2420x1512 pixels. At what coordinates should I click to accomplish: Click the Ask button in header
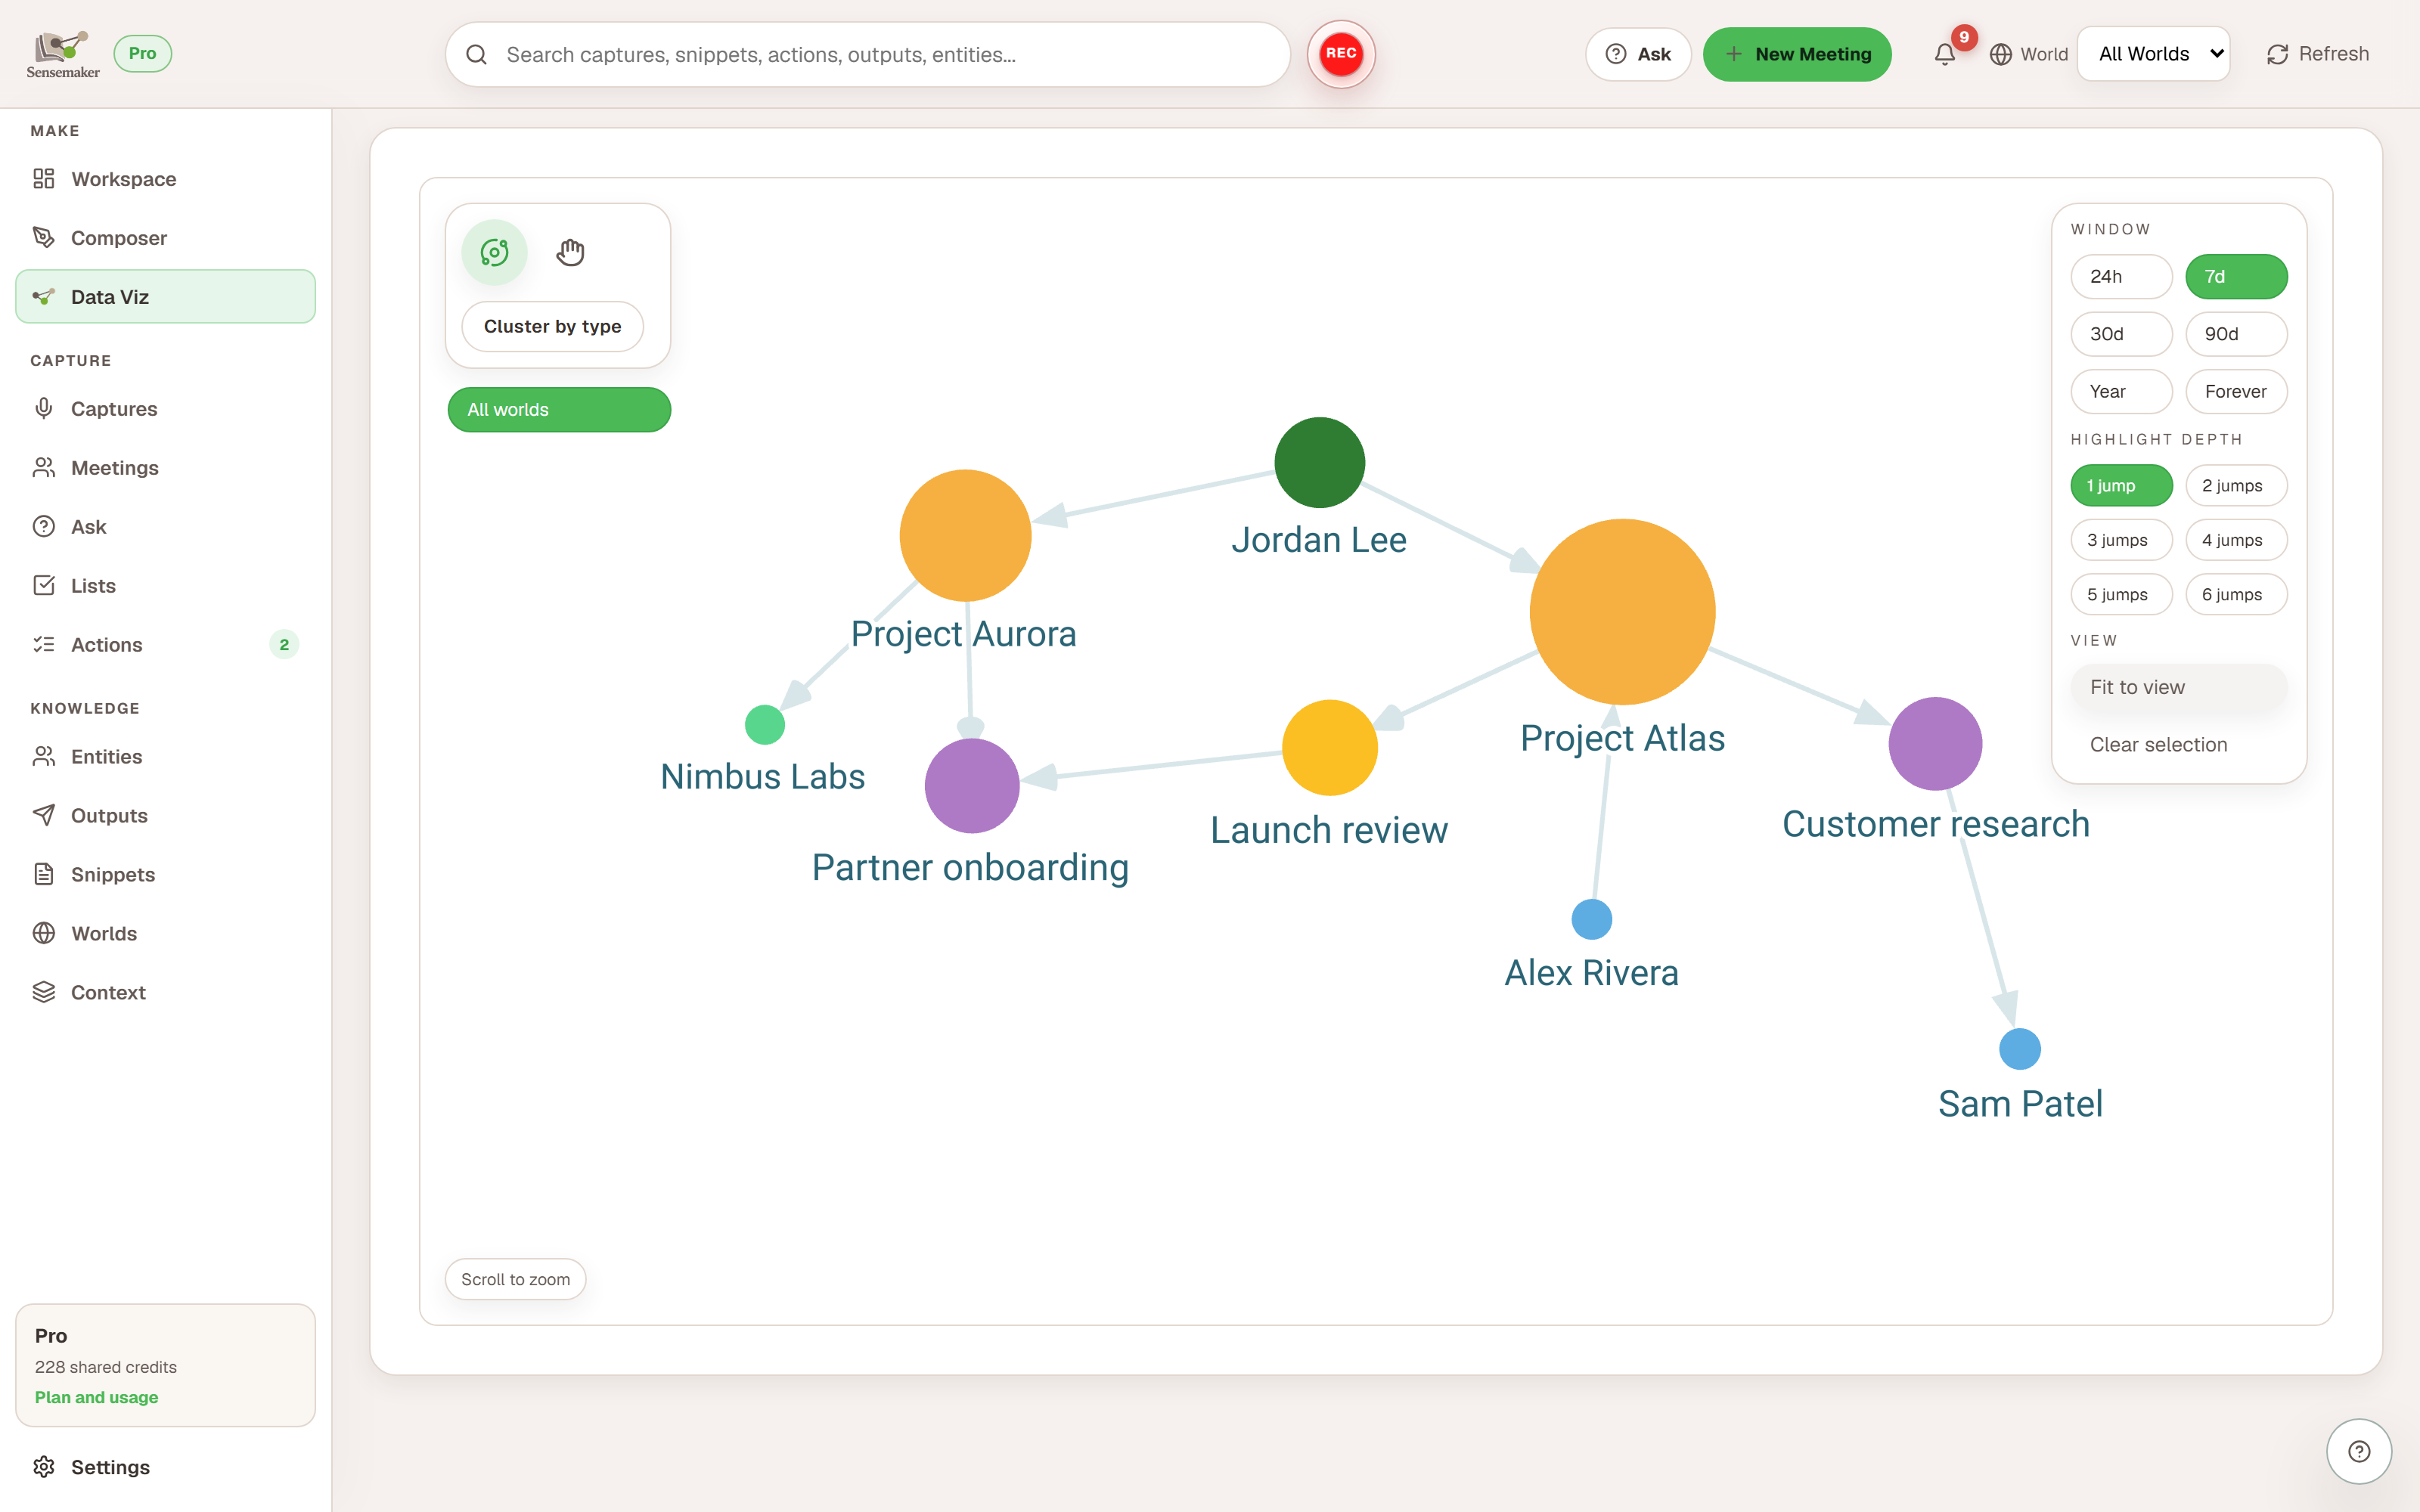pyautogui.click(x=1637, y=54)
